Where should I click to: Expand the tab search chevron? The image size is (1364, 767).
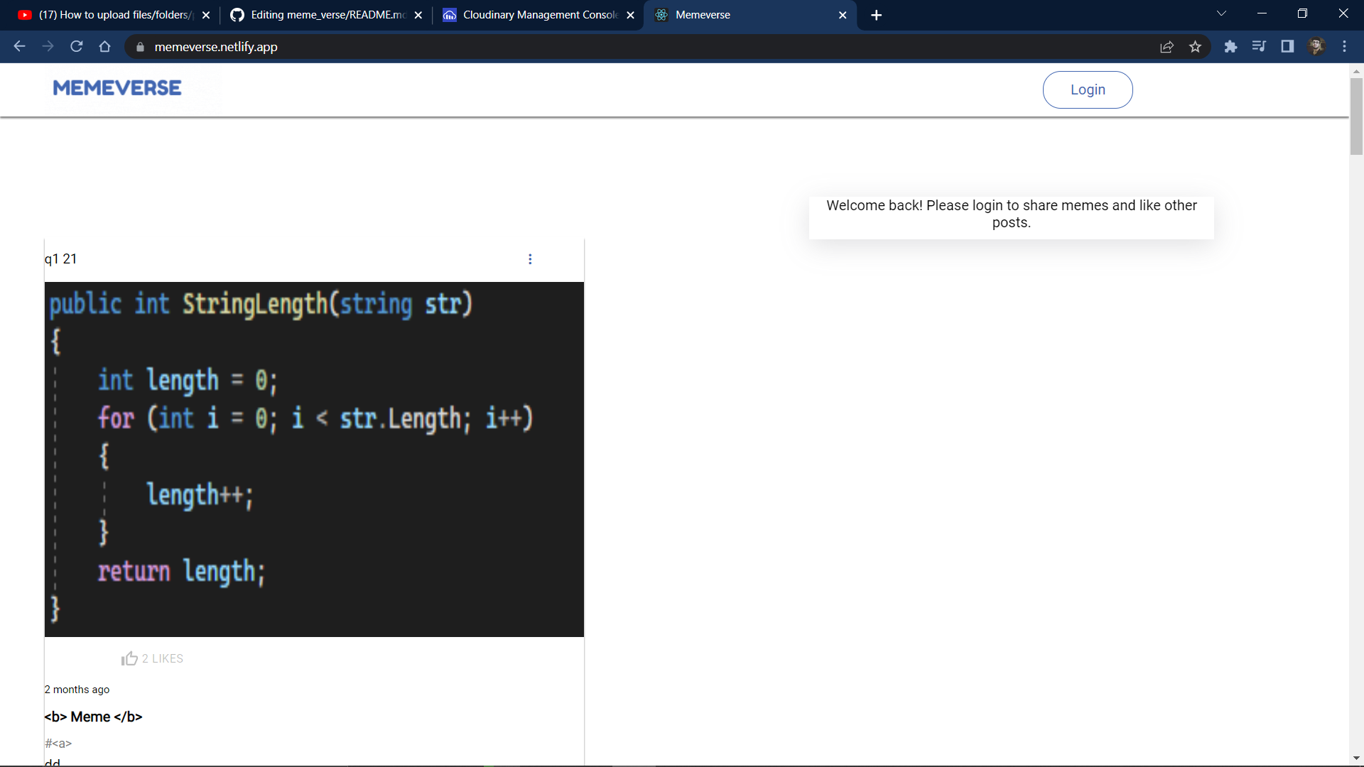[1221, 14]
